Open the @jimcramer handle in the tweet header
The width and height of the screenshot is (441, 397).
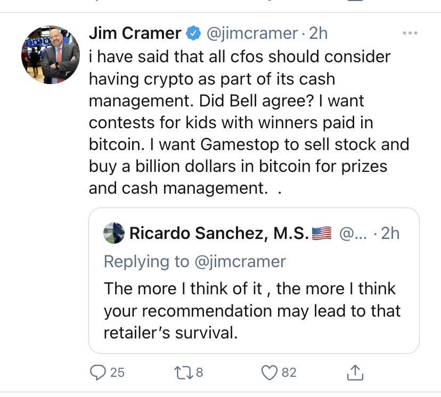(x=251, y=34)
